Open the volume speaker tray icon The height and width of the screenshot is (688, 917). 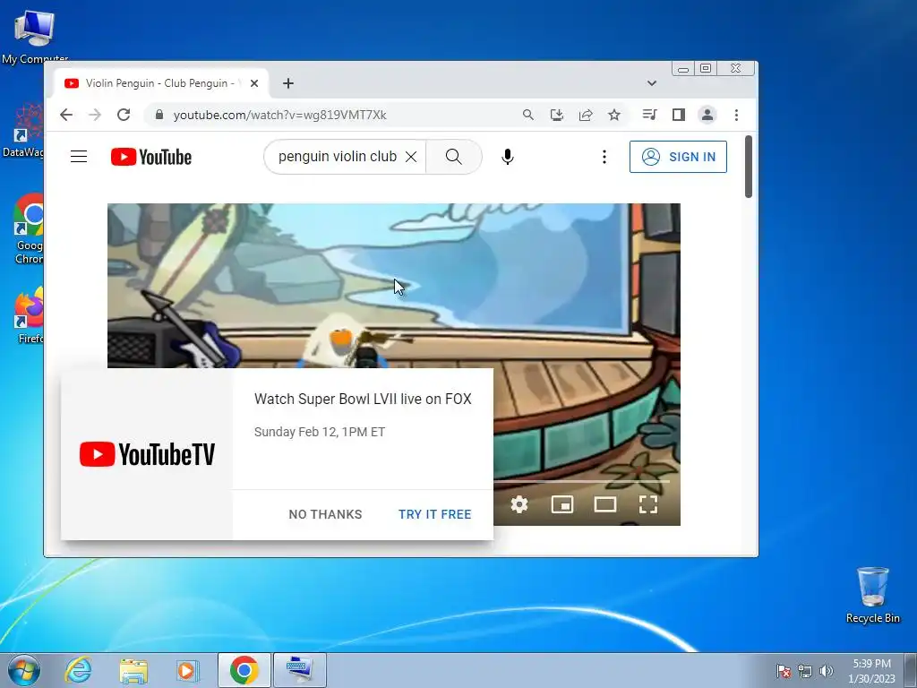(827, 671)
